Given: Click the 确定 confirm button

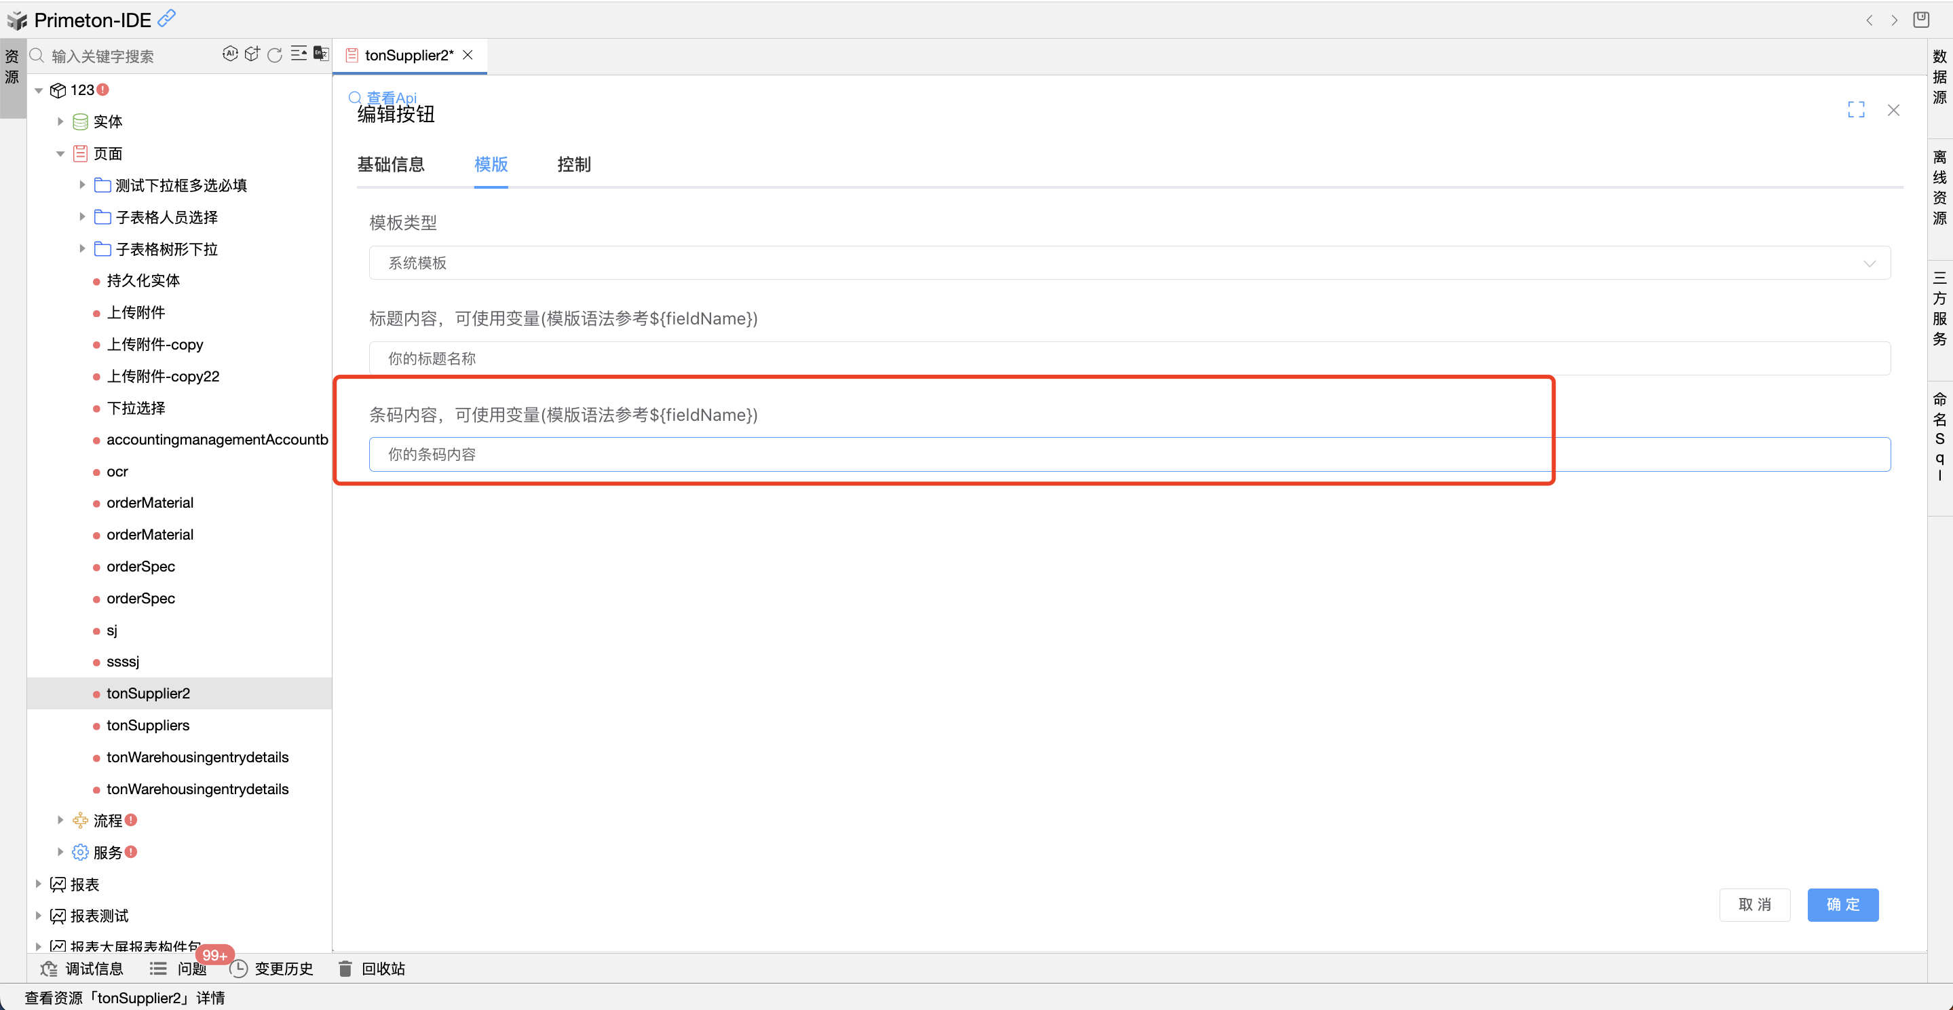Looking at the screenshot, I should tap(1842, 905).
